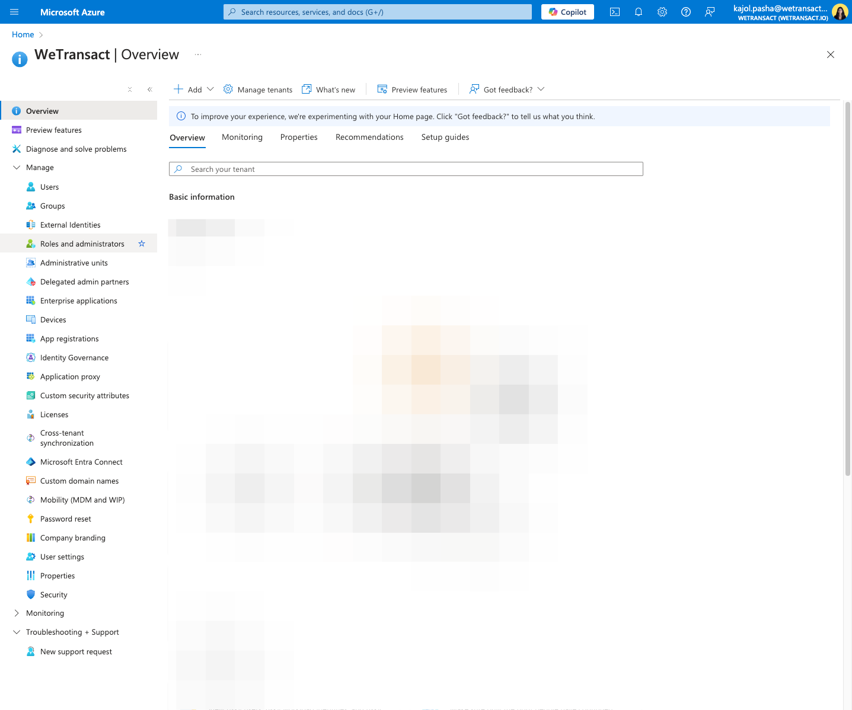Expand the Monitoring section in sidebar
Viewport: 852px width, 710px height.
(x=17, y=613)
